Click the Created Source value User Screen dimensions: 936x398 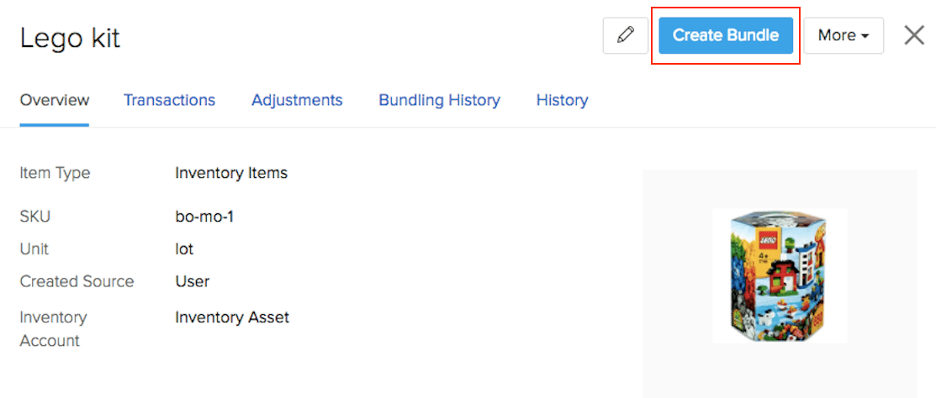[193, 281]
